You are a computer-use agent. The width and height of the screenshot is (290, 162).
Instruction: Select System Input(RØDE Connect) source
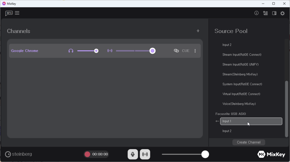click(x=242, y=84)
